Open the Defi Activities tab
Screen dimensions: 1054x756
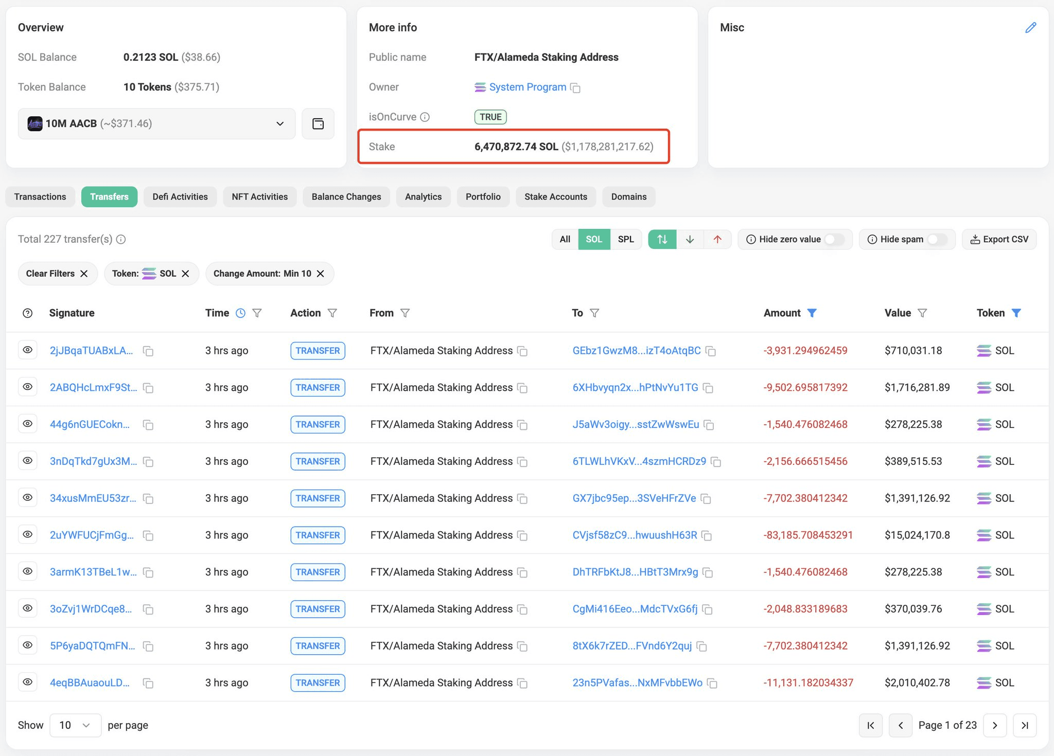click(x=180, y=197)
